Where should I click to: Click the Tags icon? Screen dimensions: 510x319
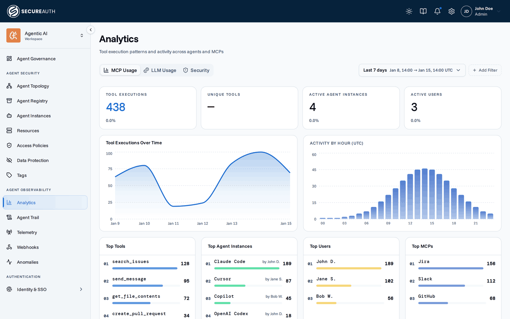(9, 175)
